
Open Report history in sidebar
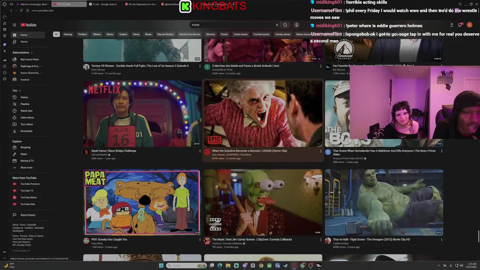[28, 215]
